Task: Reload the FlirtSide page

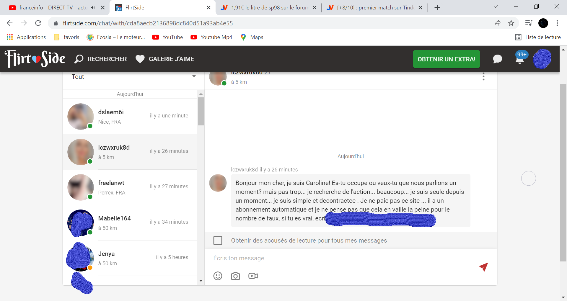Action: [x=38, y=23]
